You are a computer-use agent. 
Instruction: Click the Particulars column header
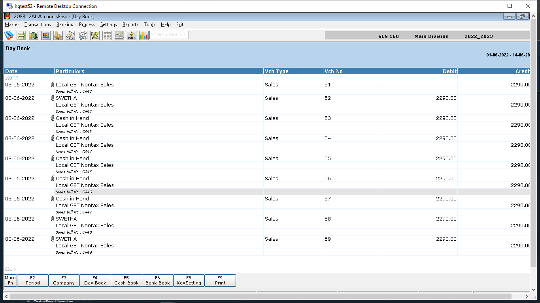click(159, 71)
